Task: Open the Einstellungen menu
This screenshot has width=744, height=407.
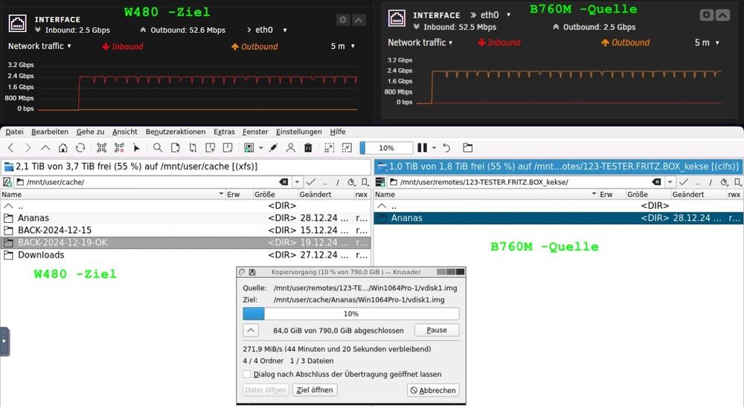Action: pyautogui.click(x=299, y=131)
